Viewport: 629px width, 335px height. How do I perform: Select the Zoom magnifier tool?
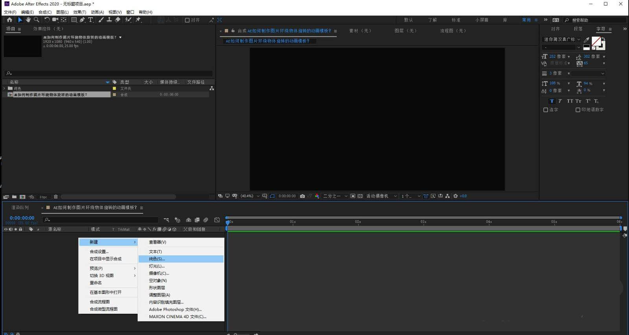(x=37, y=20)
